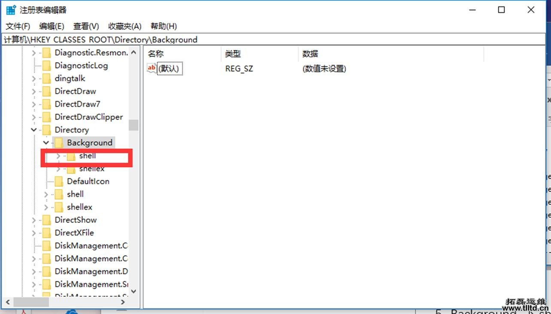Click the DirectDrawClipper folder icon
The height and width of the screenshot is (314, 551).
[46, 117]
